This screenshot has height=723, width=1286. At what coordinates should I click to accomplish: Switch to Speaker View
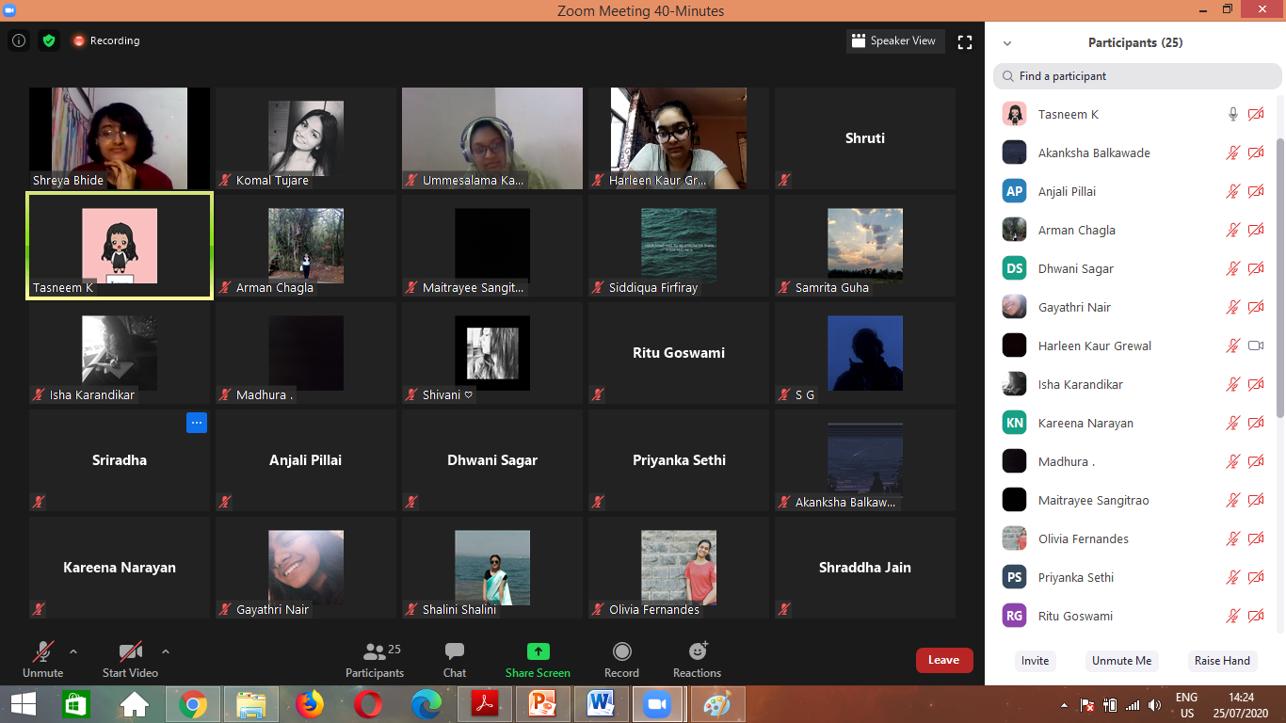coord(894,40)
